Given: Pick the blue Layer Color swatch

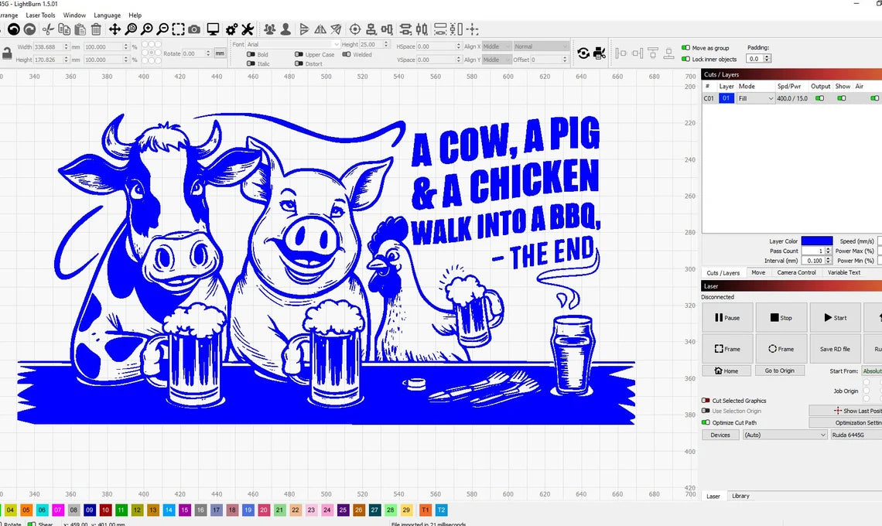Looking at the screenshot, I should click(x=817, y=241).
